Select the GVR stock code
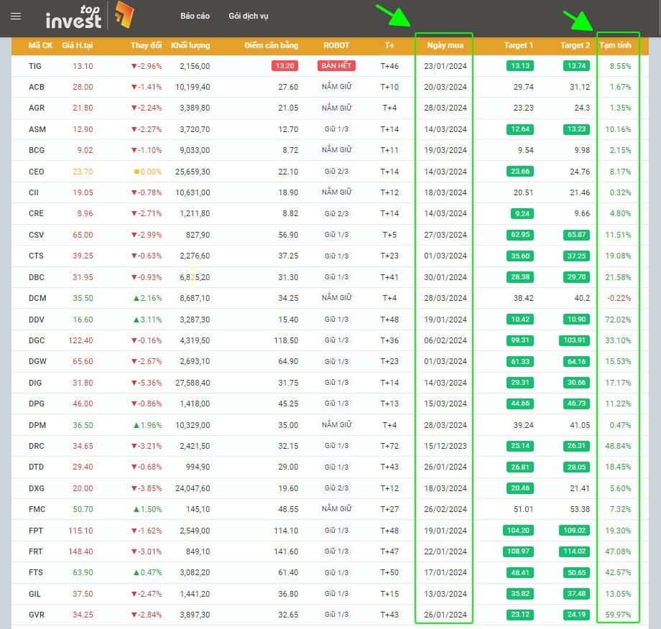 (x=37, y=615)
